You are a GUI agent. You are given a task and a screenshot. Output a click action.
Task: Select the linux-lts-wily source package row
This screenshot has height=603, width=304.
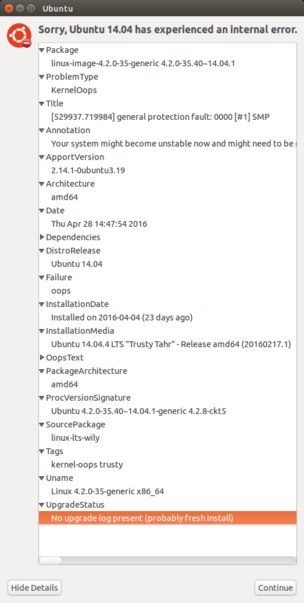[x=167, y=438]
